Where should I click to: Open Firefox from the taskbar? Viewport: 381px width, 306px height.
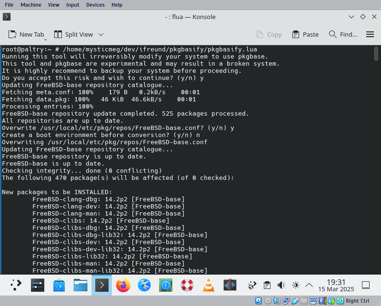click(x=123, y=285)
